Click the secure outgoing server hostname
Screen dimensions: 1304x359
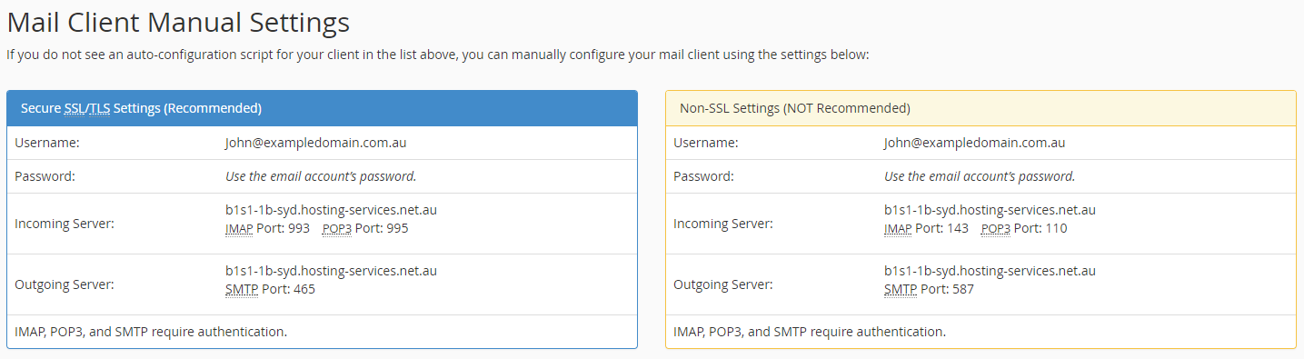[332, 271]
